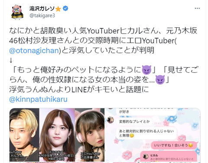Open the pink headphones girl photo
Image resolution: width=208 pixels, height=163 pixels.
pyautogui.click(x=90, y=135)
